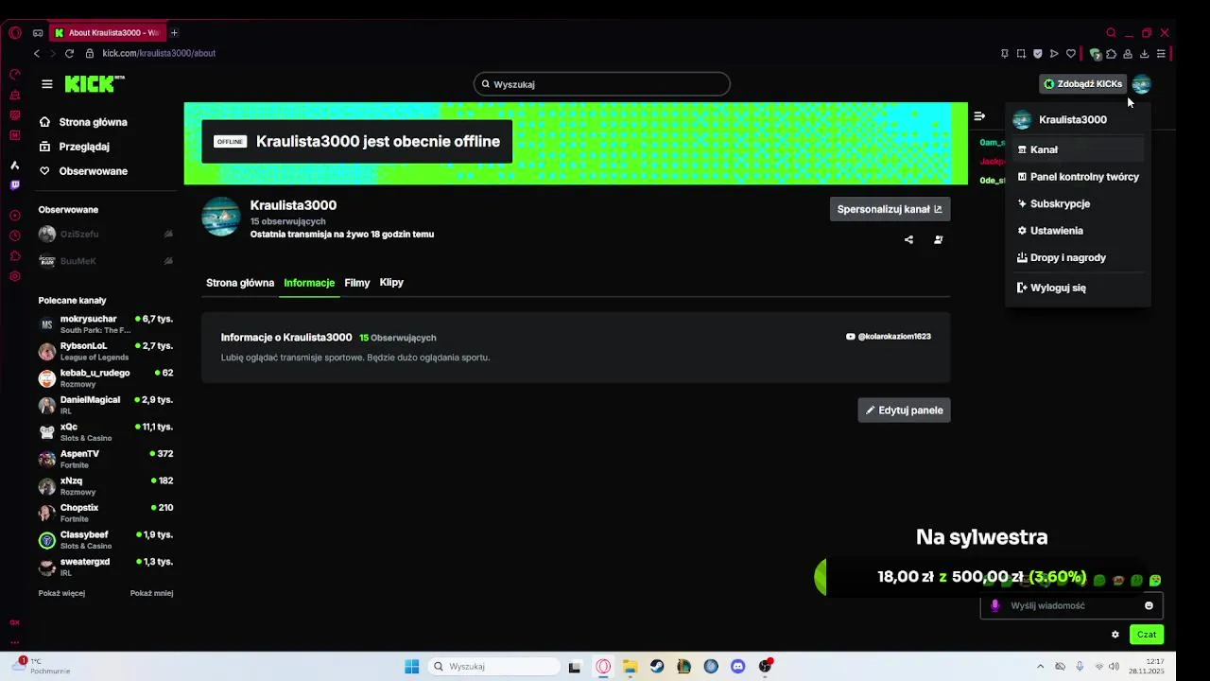
Task: Open the chat emoji picker
Action: click(x=1149, y=605)
